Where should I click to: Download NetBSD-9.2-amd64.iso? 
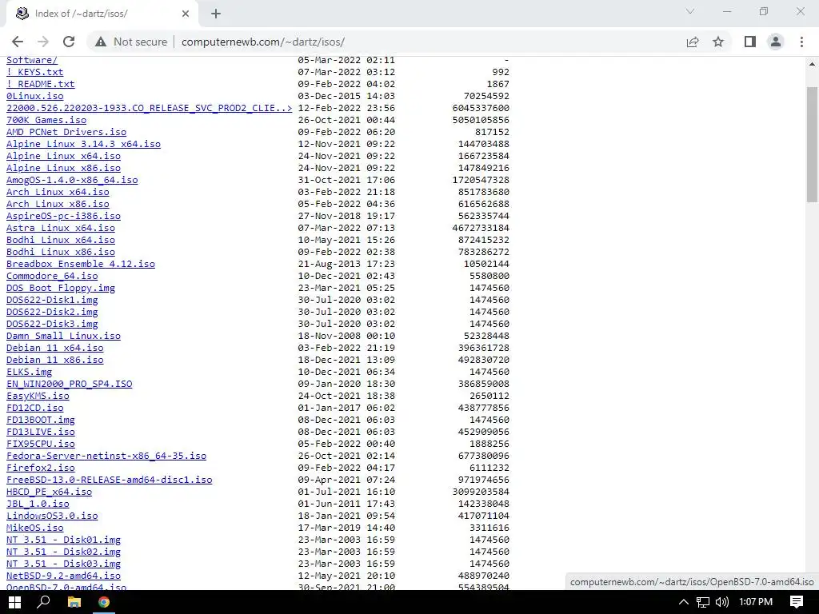point(63,576)
